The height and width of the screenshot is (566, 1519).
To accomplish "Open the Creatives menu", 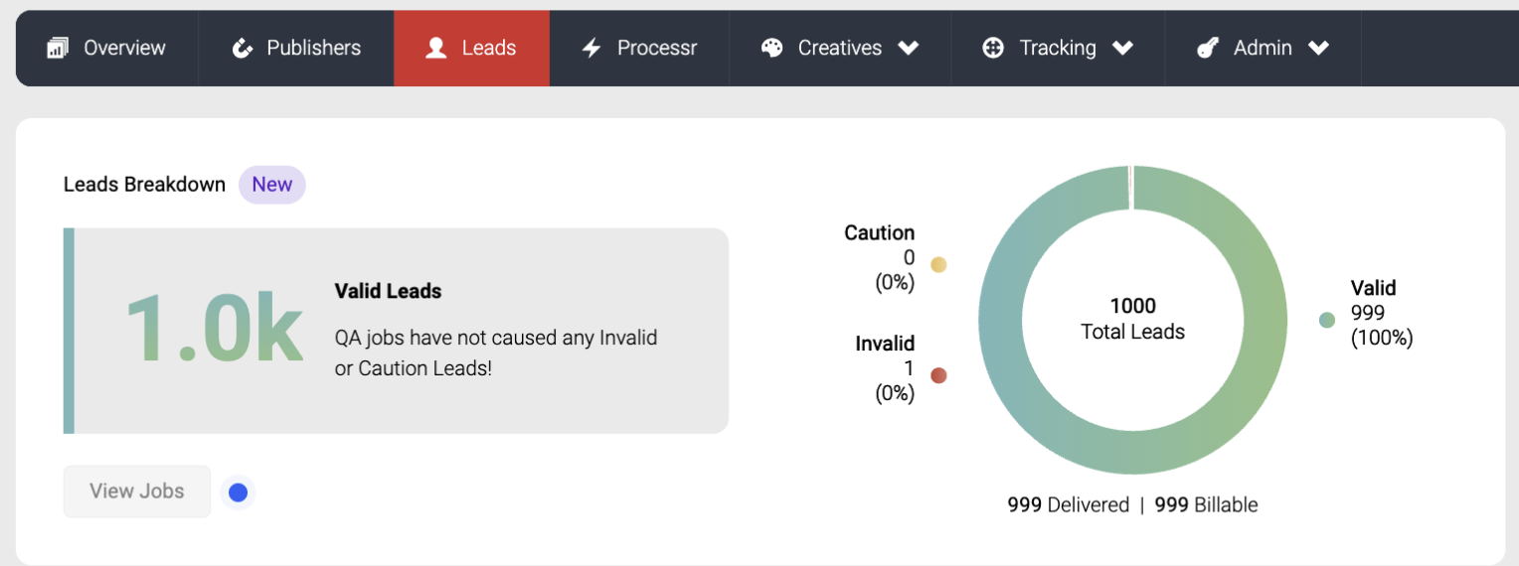I will 840,48.
